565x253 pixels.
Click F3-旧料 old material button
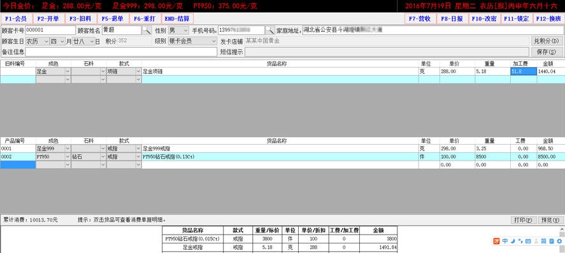[80, 18]
